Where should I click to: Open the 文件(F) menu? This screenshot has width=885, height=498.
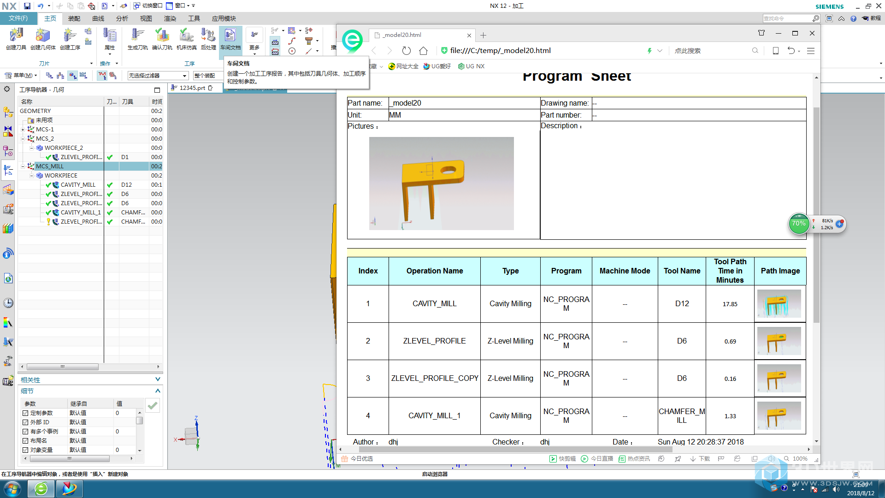pos(18,18)
